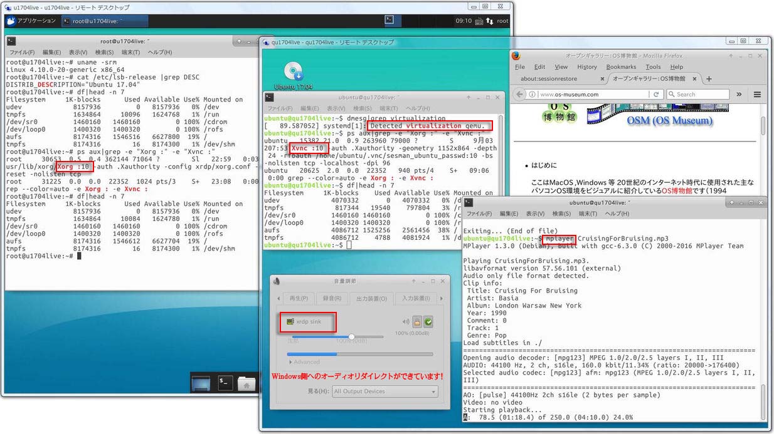
Task: Open 検索(S) menu in the dmesg terminal
Action: pyautogui.click(x=361, y=108)
